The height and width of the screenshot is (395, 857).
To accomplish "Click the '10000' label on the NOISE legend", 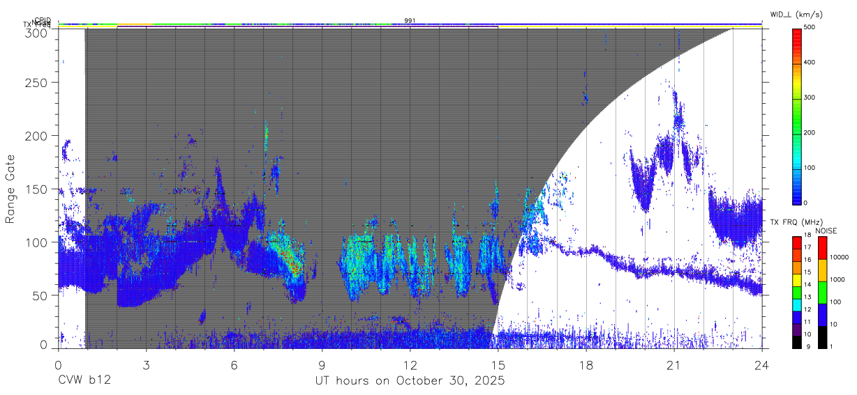I will [839, 258].
